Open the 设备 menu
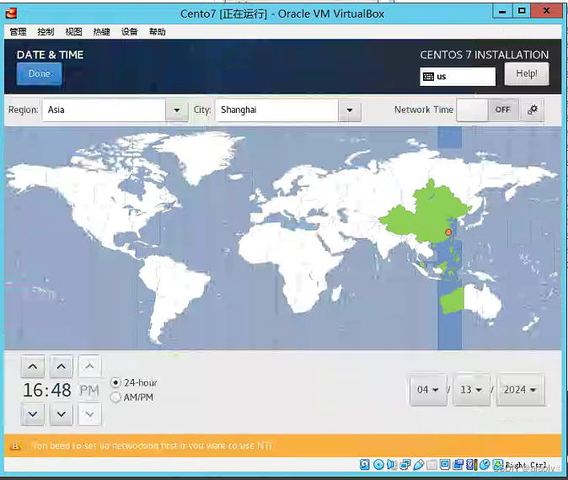 tap(129, 32)
